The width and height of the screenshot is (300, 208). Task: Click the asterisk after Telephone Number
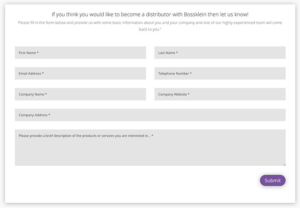191,73
